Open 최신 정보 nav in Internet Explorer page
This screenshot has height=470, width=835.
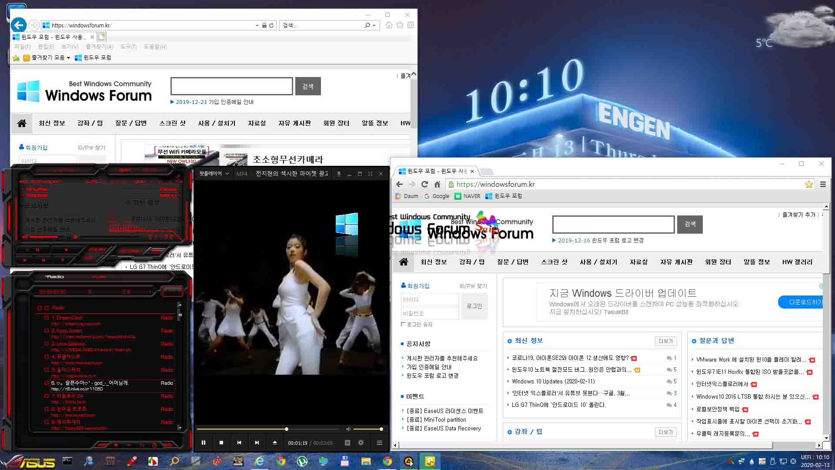pyautogui.click(x=52, y=123)
